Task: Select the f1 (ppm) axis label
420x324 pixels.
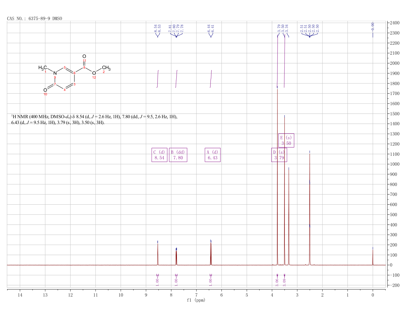Action: [x=196, y=300]
